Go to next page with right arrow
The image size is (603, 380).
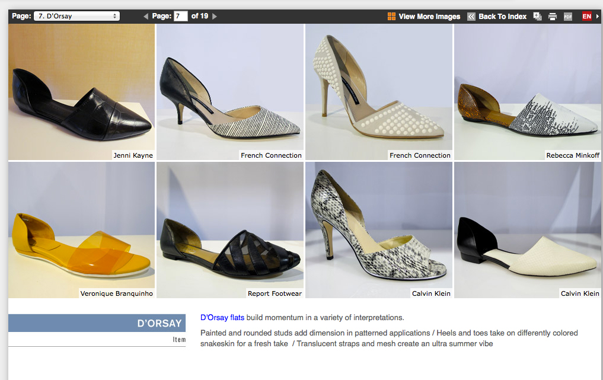click(x=215, y=16)
